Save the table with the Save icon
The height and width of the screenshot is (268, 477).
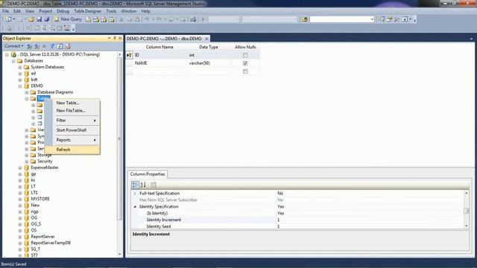[x=39, y=19]
